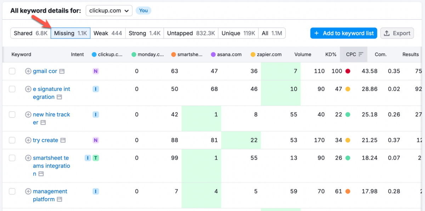Click the orange KD dot for management platform

[348, 192]
